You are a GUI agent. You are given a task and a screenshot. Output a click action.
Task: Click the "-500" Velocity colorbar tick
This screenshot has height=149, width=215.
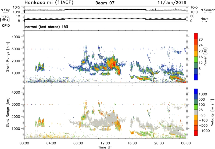(x=203, y=125)
